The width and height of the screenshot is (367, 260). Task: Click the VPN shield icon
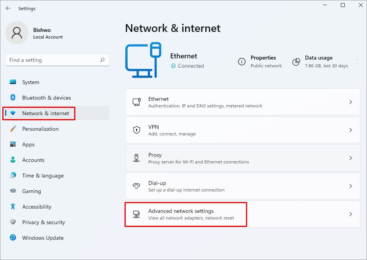click(x=137, y=130)
